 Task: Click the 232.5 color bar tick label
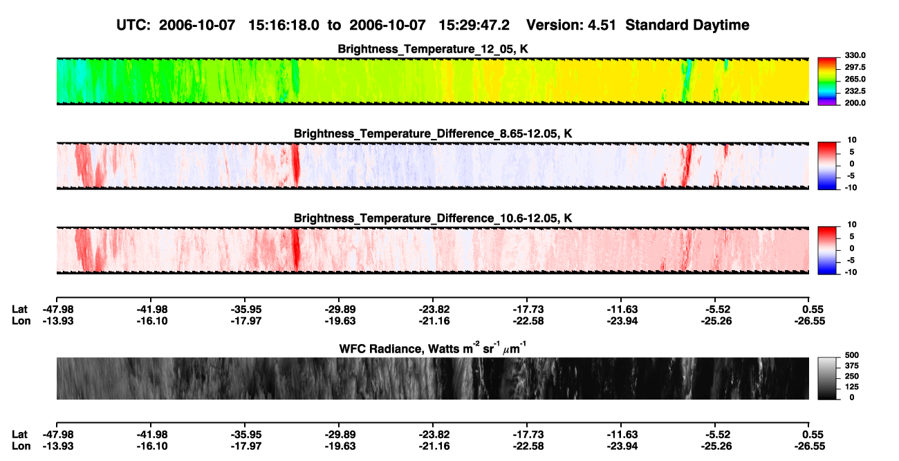coord(855,91)
